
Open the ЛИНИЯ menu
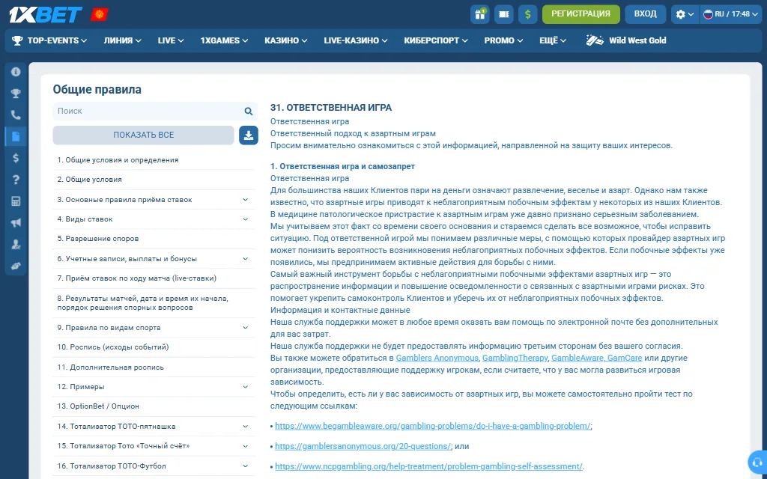122,40
